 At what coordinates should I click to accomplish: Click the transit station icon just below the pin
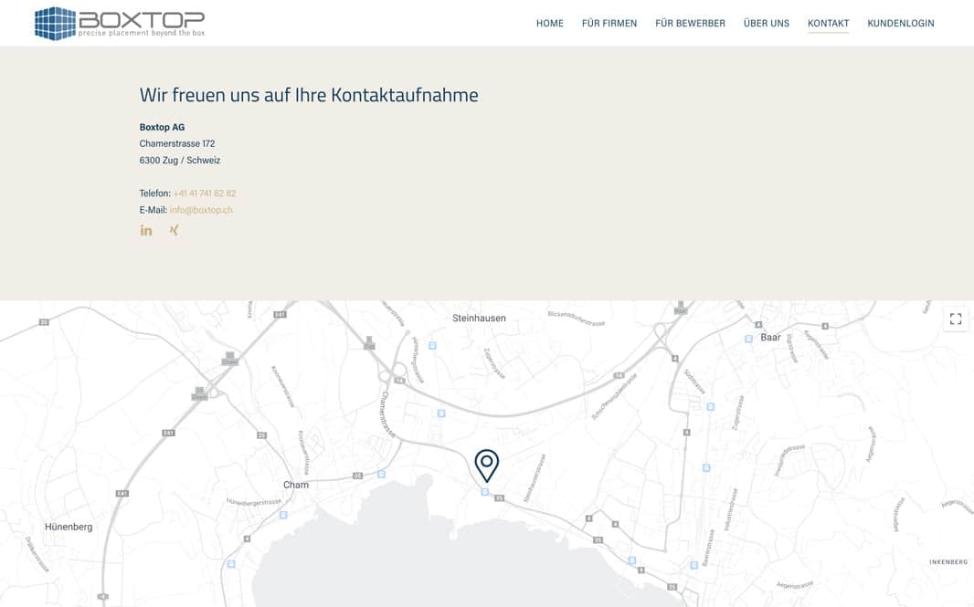tap(484, 492)
